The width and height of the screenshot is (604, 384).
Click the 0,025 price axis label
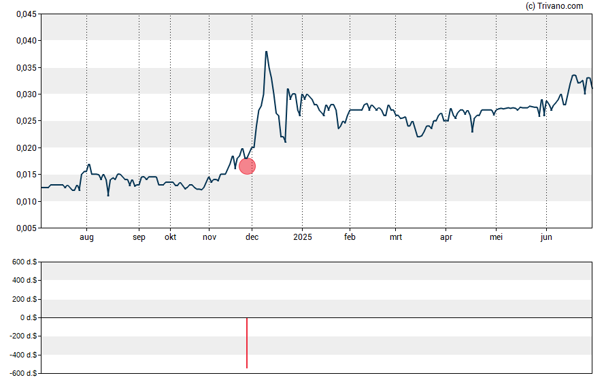click(x=27, y=121)
